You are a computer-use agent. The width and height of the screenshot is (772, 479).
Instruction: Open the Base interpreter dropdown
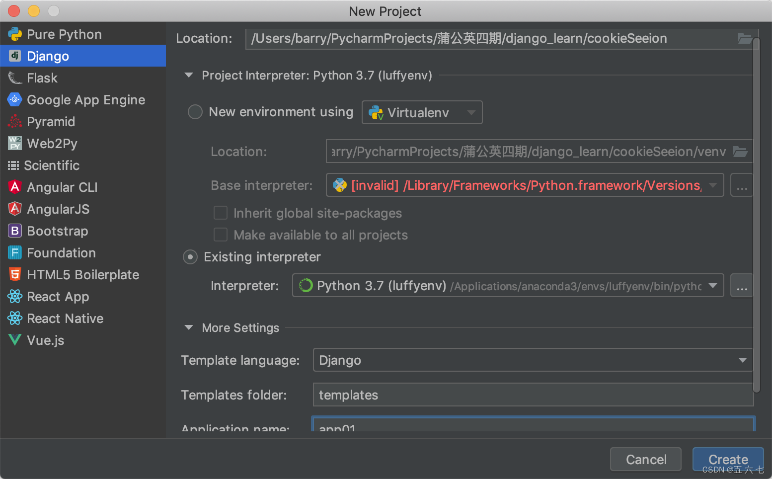pos(525,185)
